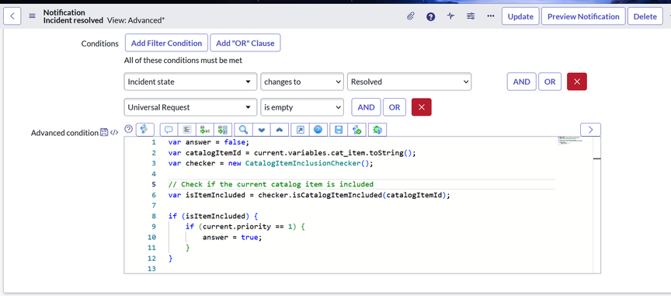Open the Incident state field dropdown
This screenshot has height=296, width=671.
(190, 82)
